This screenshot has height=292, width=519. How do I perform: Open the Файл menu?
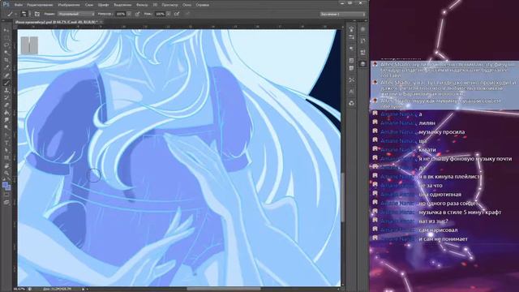19,5
